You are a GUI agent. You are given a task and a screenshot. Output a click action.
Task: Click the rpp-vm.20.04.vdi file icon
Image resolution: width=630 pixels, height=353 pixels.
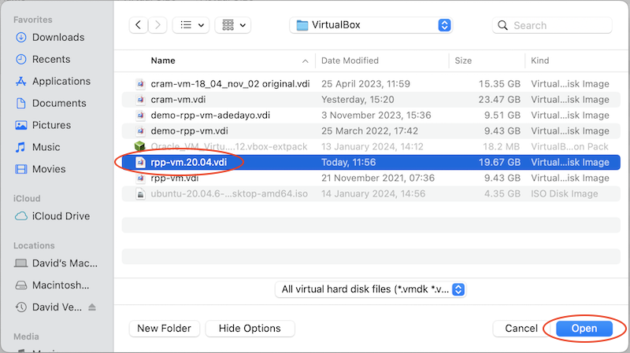coord(140,162)
